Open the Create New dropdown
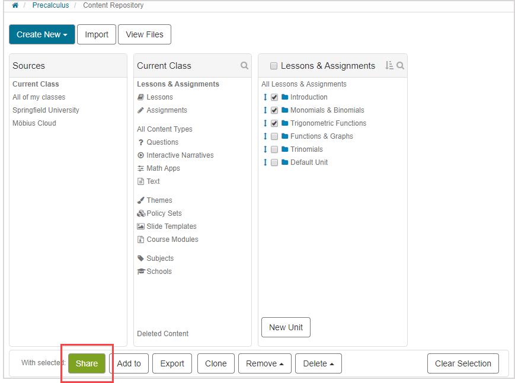The width and height of the screenshot is (515, 383). pyautogui.click(x=42, y=34)
